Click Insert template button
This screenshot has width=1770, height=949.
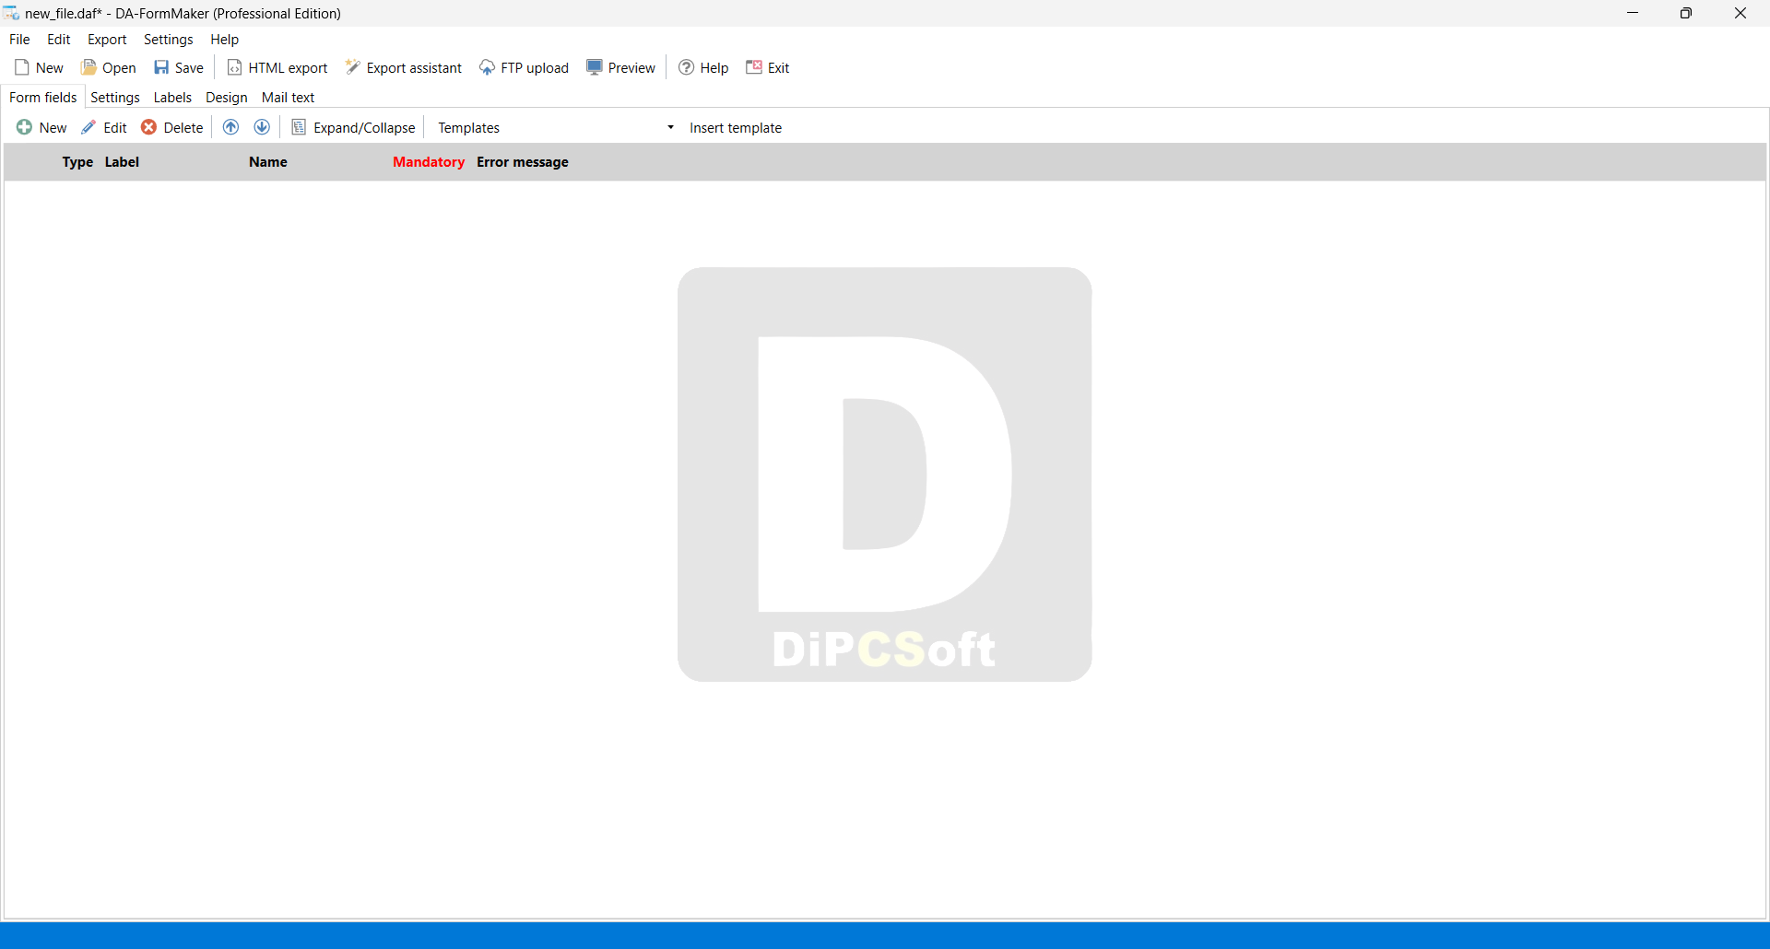736,127
